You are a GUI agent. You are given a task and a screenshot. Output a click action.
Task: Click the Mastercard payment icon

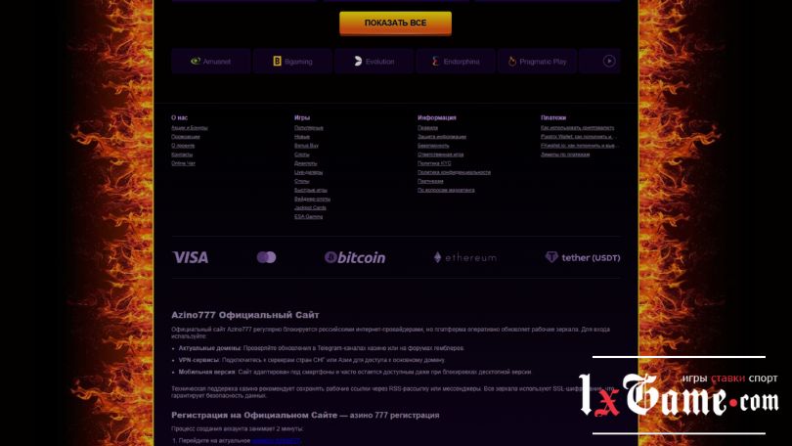pyautogui.click(x=266, y=257)
